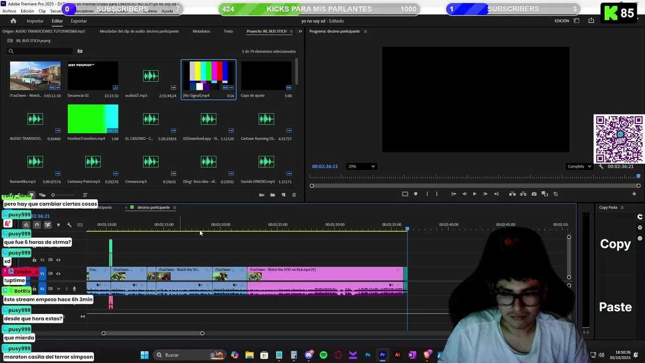Image resolution: width=645 pixels, height=363 pixels.
Task: Mute the A1 audio track
Action: [58, 289]
